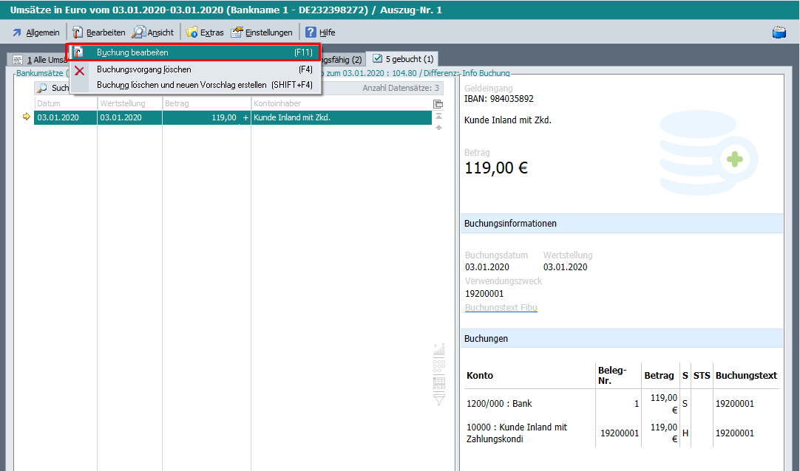The height and width of the screenshot is (471, 800).
Task: Click the column layout icon at table top right
Action: [x=438, y=104]
